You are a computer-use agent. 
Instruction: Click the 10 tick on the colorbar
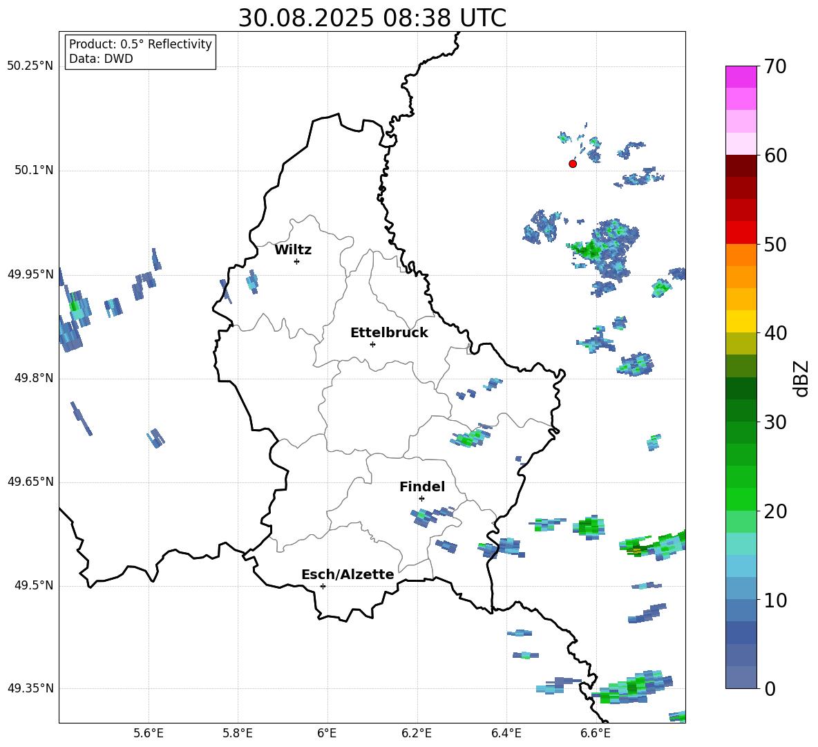tap(775, 600)
